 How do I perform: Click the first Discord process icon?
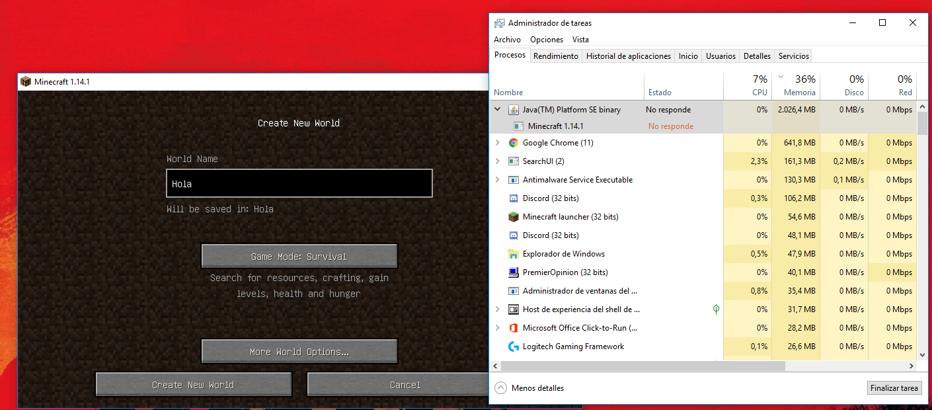click(514, 198)
